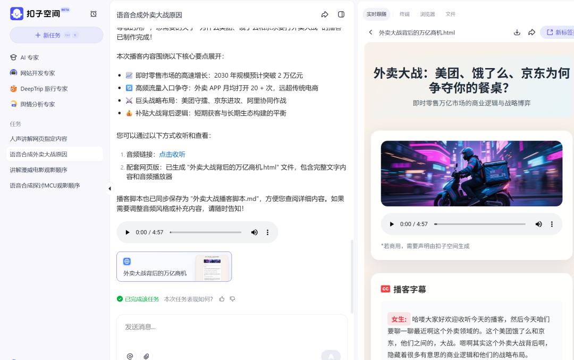
Task: Click the @ mention icon in message box
Action: (130, 356)
